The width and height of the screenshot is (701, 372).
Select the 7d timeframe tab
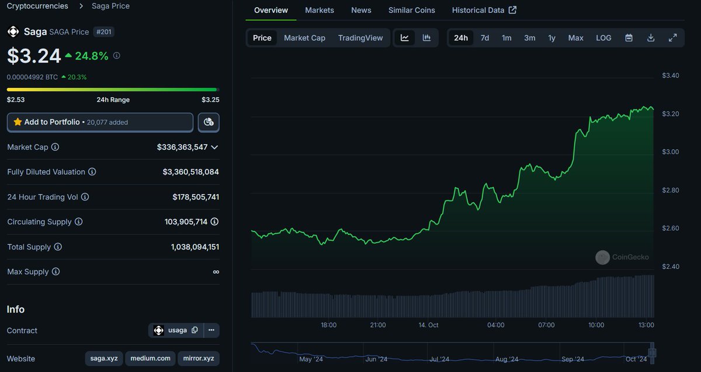tap(484, 37)
